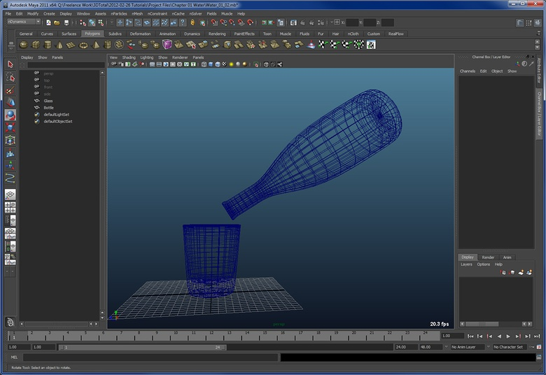Expand the No Character Set dropdown

(x=510, y=347)
